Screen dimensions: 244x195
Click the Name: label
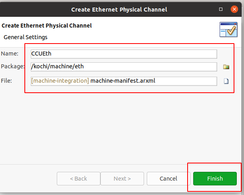pyautogui.click(x=10, y=54)
